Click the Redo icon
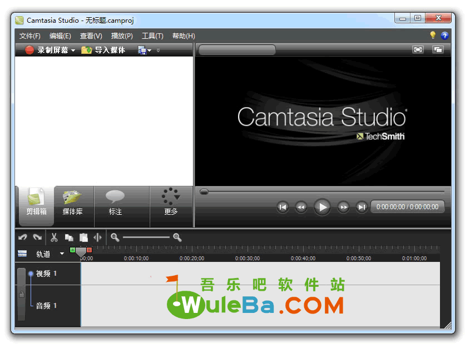Viewport: 465px width, 349px height. pyautogui.click(x=37, y=237)
